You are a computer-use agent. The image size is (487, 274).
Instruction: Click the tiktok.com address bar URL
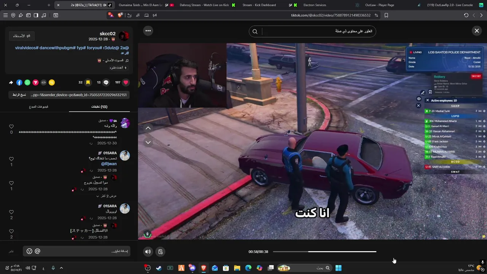tap(331, 15)
